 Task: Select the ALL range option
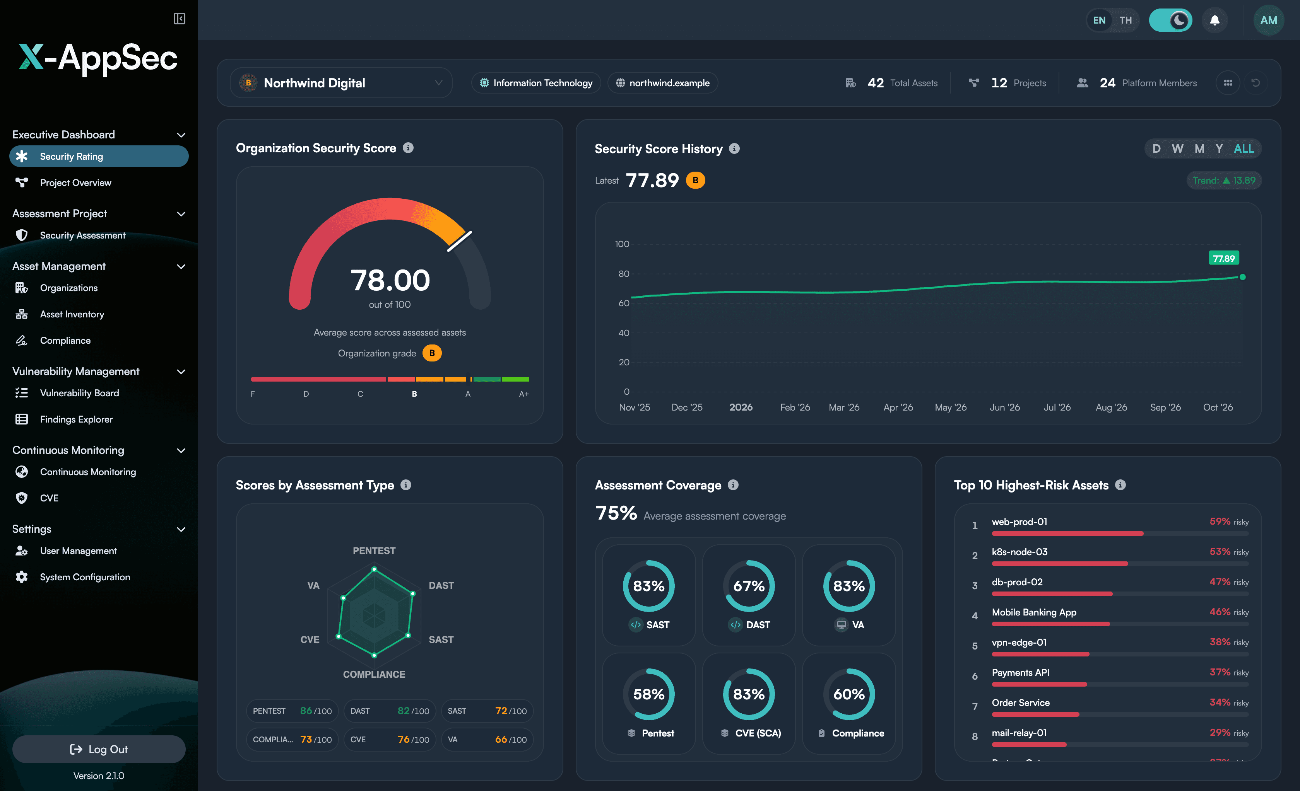coord(1244,149)
